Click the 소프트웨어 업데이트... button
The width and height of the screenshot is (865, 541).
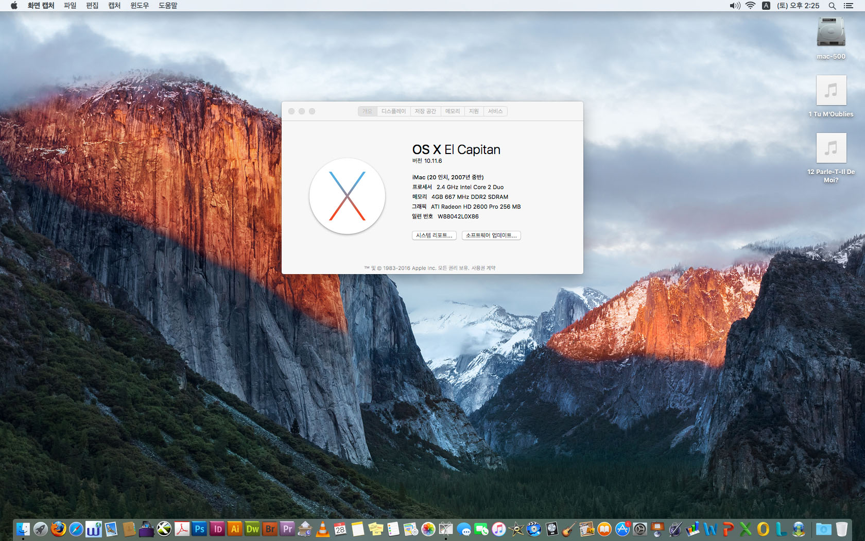pos(491,235)
